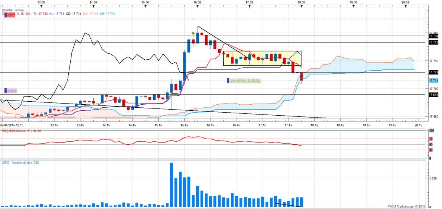Click the 14:00 time axis arrow marker
This screenshot has height=209, width=442.
(93, 6)
